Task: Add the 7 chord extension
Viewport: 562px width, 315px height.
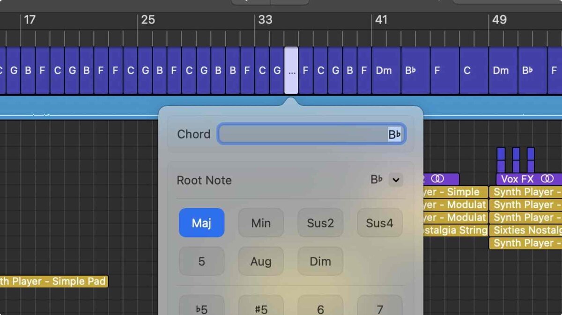Action: tap(379, 306)
